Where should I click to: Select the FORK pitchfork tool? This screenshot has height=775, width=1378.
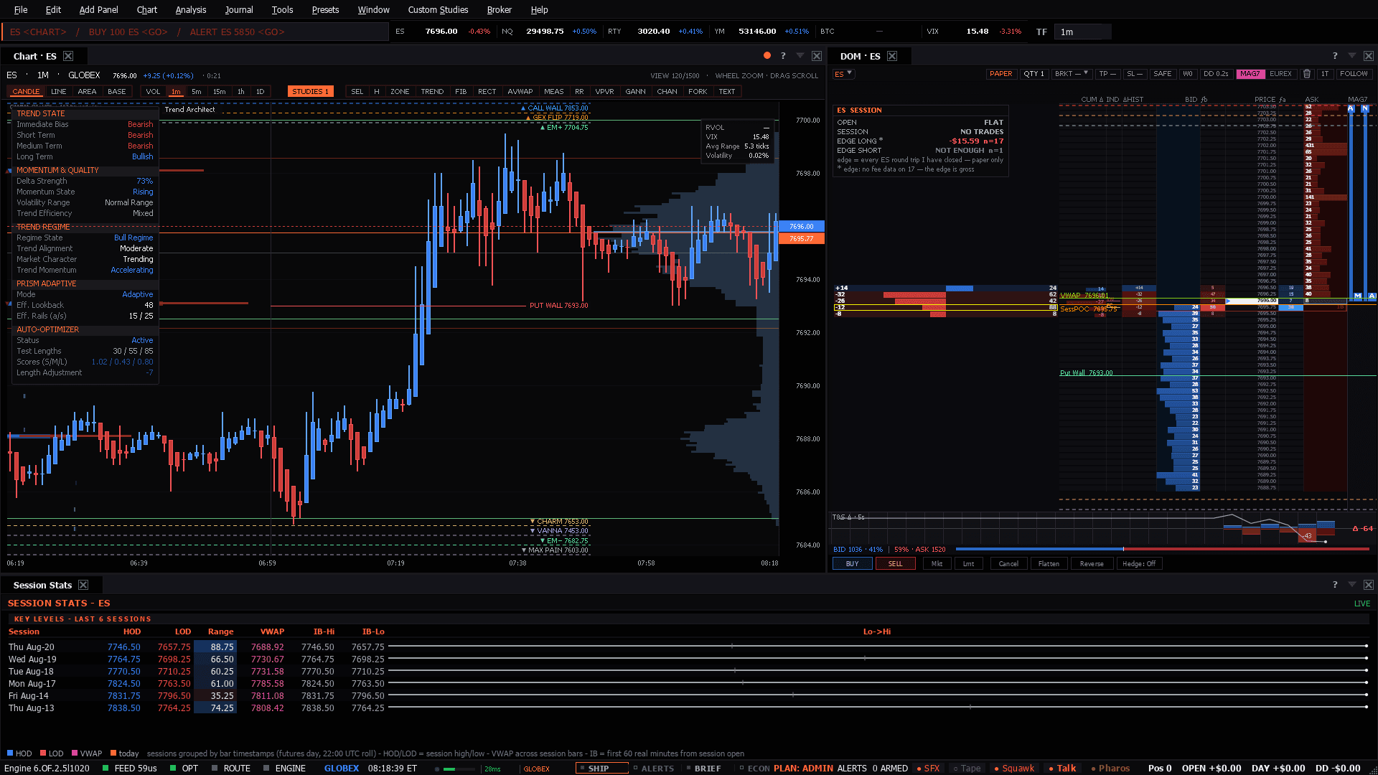(698, 92)
